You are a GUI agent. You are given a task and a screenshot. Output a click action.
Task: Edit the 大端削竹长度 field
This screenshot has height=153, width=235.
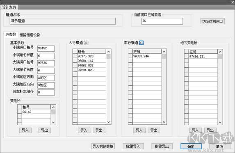coord(46,71)
